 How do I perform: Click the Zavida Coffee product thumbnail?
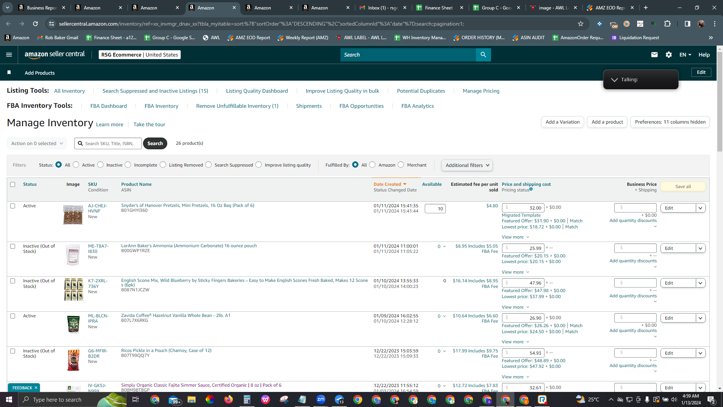click(73, 324)
